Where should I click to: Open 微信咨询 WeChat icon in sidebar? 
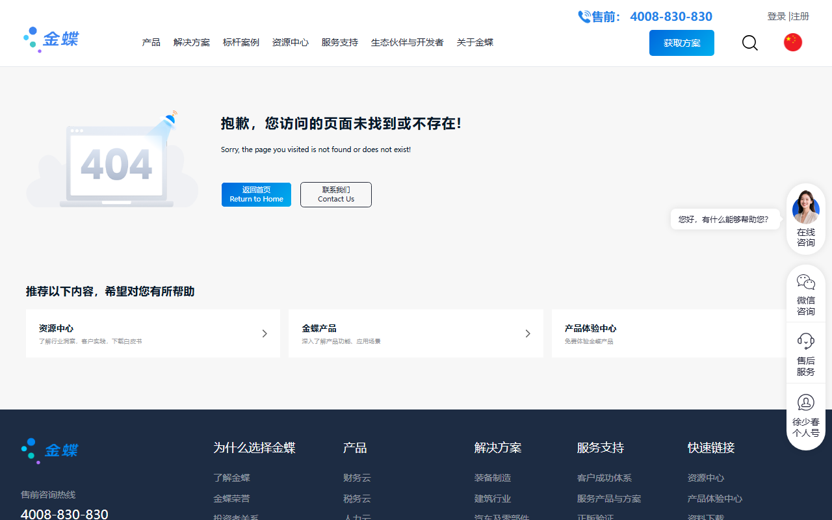(x=805, y=282)
